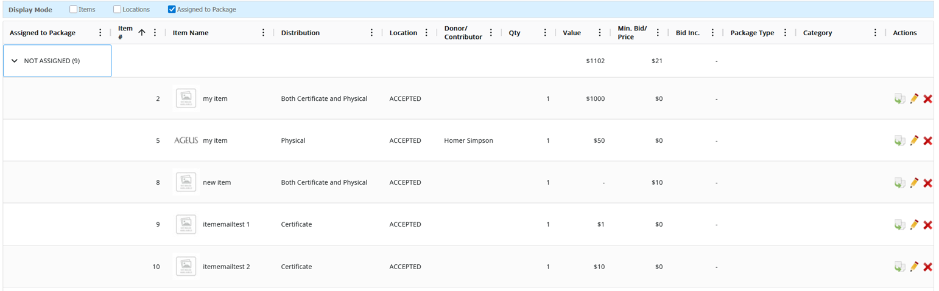This screenshot has width=939, height=291.
Task: Edit itememailtest 1 using pencil icon
Action: tap(913, 225)
